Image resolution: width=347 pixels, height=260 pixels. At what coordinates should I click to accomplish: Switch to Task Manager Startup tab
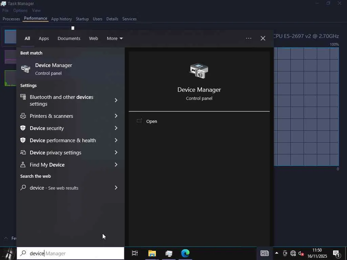click(82, 19)
